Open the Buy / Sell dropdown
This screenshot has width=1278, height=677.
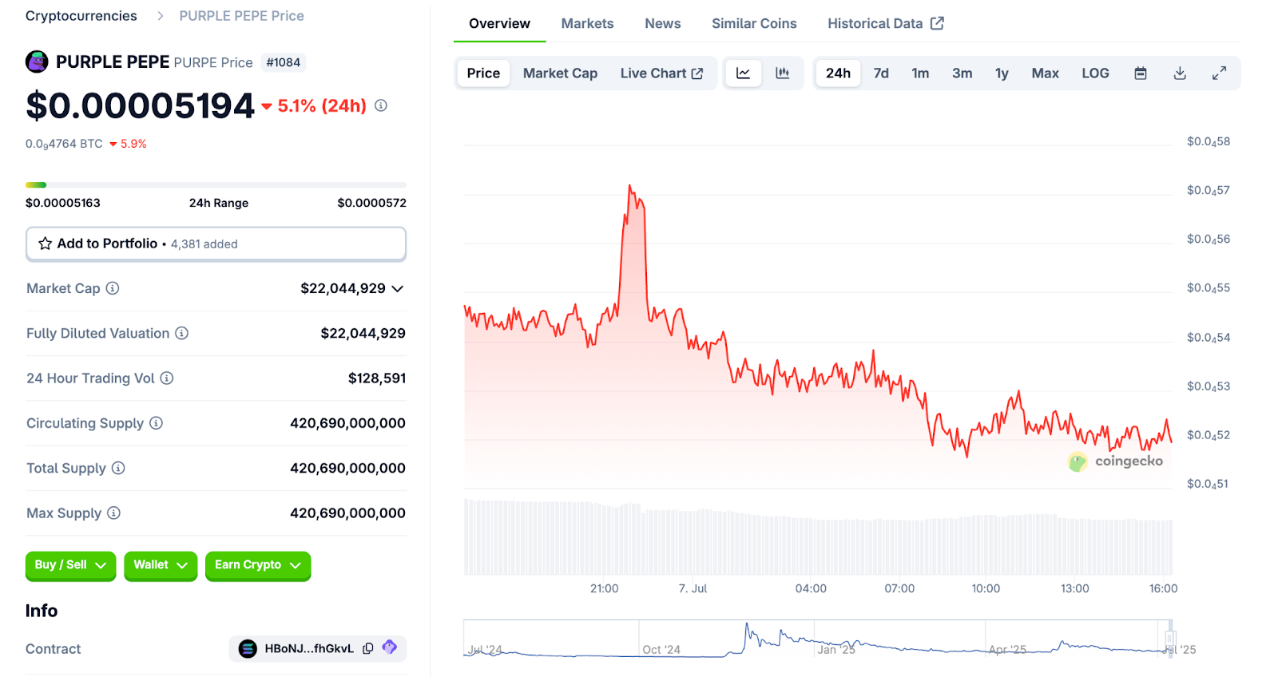click(x=70, y=565)
